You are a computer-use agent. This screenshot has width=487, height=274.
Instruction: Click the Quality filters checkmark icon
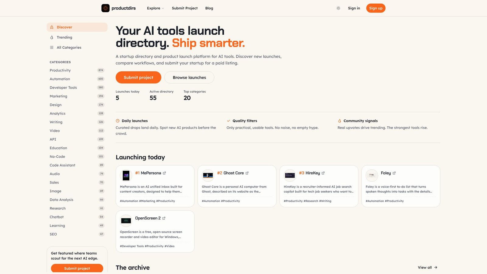(x=229, y=121)
